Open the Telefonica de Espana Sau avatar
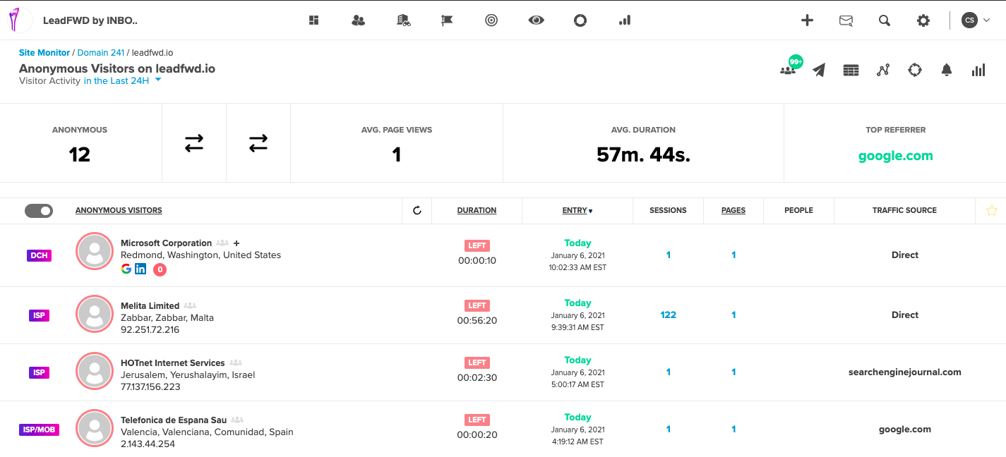 click(95, 429)
